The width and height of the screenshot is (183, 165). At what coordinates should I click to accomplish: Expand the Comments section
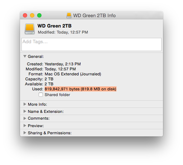tap(25, 118)
